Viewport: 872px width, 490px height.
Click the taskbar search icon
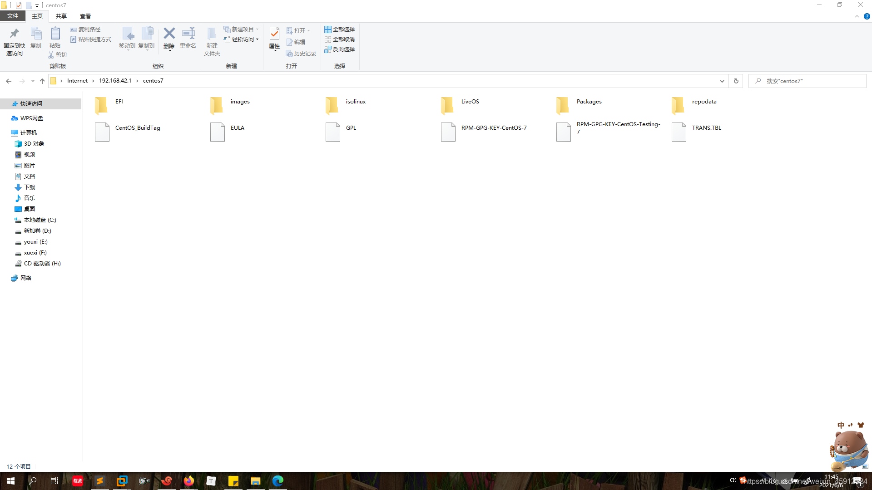click(x=33, y=481)
